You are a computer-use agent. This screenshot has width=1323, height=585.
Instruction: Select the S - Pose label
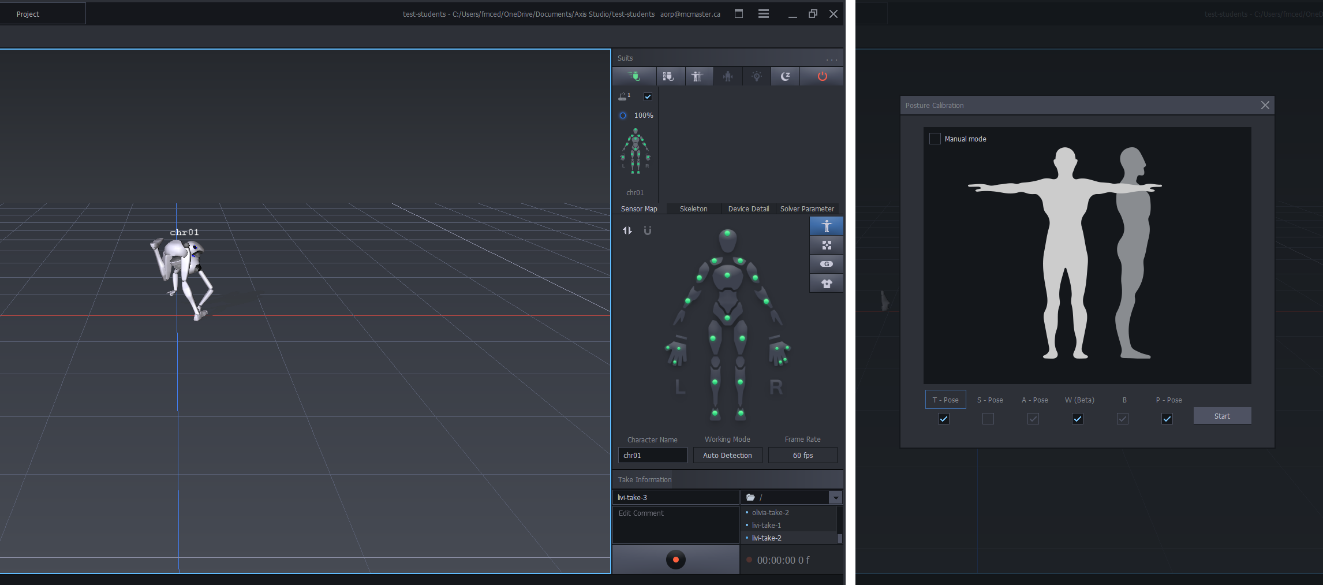(990, 400)
